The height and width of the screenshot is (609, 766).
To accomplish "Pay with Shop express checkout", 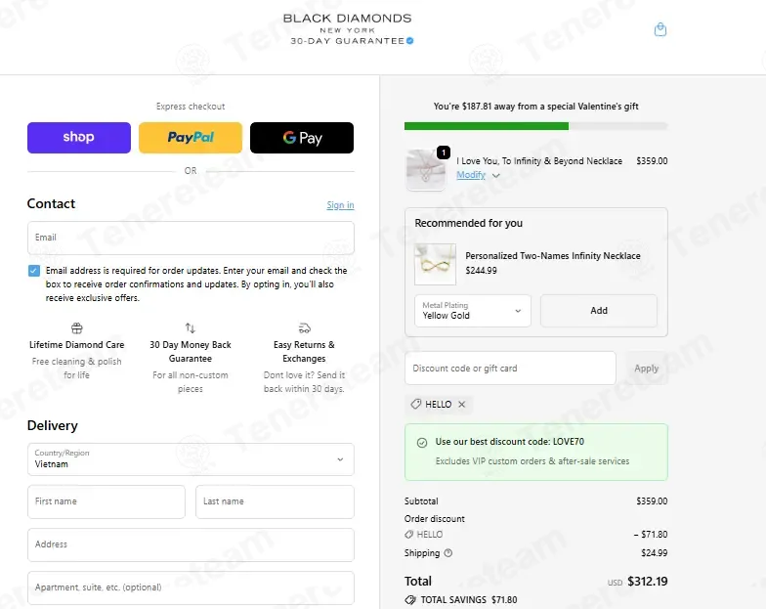I will (79, 138).
